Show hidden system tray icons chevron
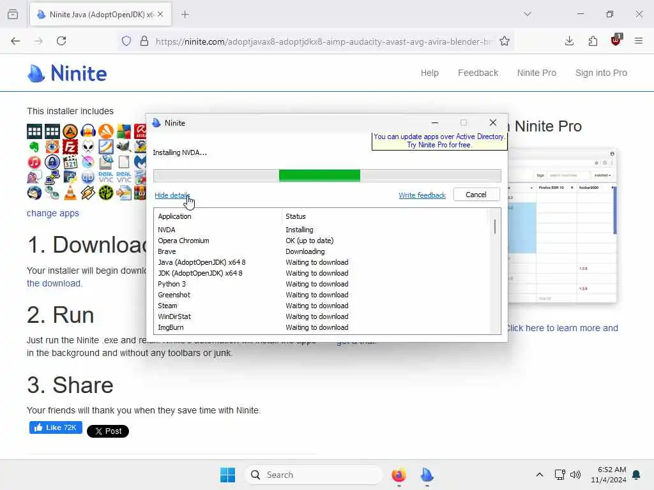 [539, 475]
